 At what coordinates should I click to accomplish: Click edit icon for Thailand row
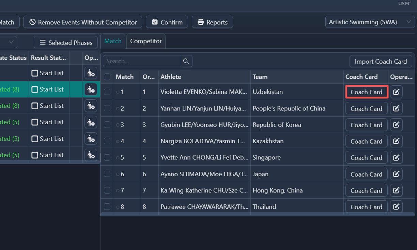click(396, 207)
